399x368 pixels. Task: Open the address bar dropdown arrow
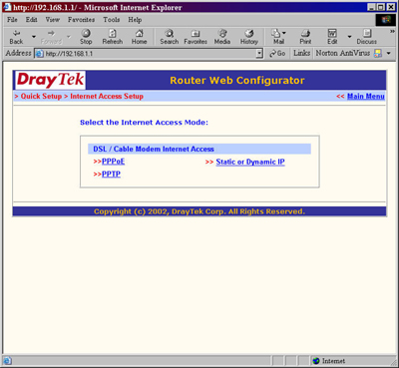[x=259, y=54]
